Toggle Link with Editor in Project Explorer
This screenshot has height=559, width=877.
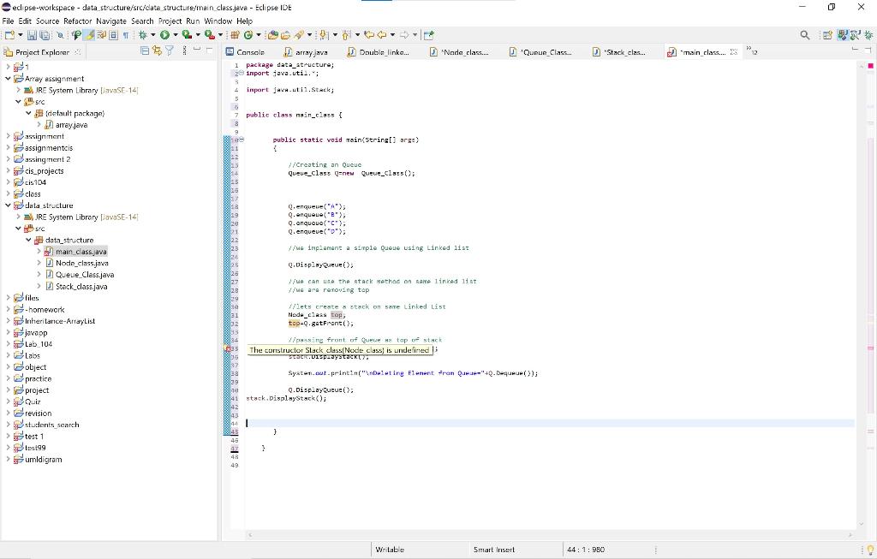158,51
